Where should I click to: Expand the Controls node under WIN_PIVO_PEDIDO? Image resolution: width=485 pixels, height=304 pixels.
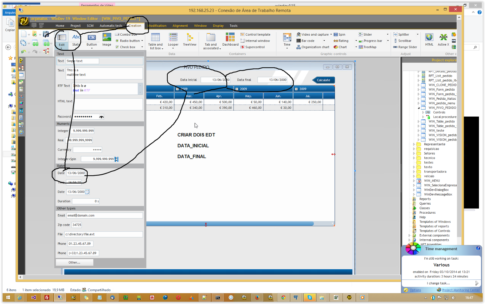423,112
